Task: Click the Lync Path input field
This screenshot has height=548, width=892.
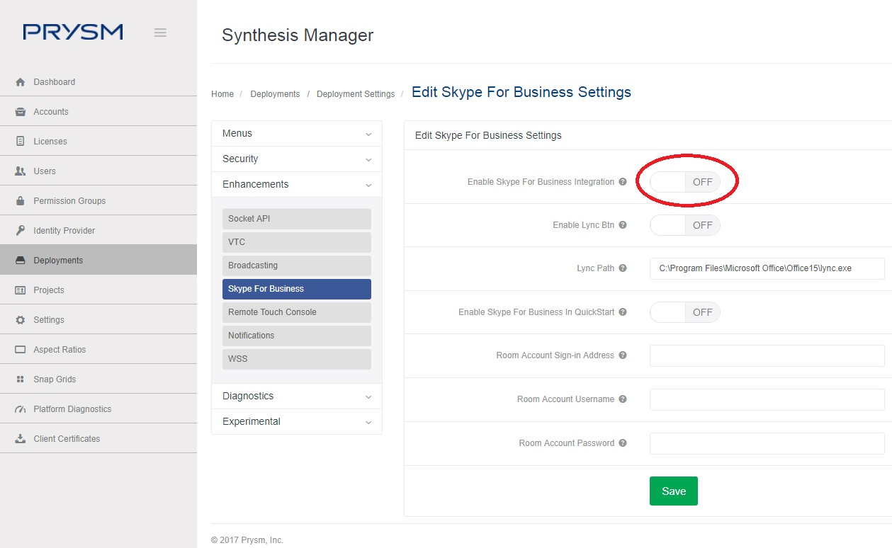Action: 767,268
